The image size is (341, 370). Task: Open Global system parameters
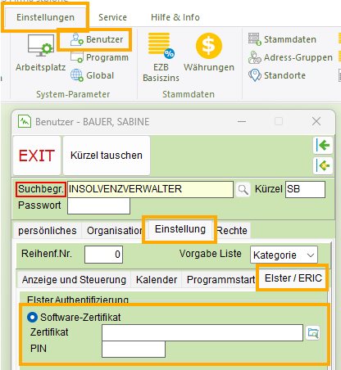point(92,75)
